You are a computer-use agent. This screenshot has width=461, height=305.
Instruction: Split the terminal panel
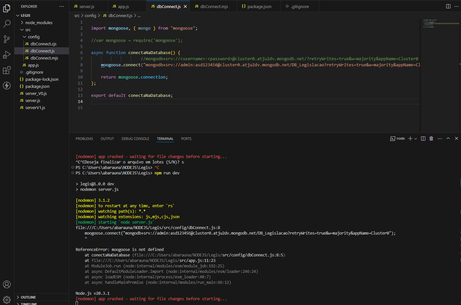coord(423,139)
